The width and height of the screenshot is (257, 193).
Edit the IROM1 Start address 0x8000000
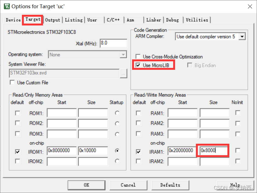pyautogui.click(x=62, y=151)
